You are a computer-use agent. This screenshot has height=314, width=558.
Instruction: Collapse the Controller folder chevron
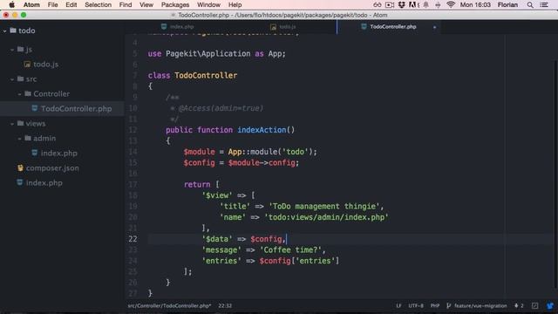[x=19, y=94]
